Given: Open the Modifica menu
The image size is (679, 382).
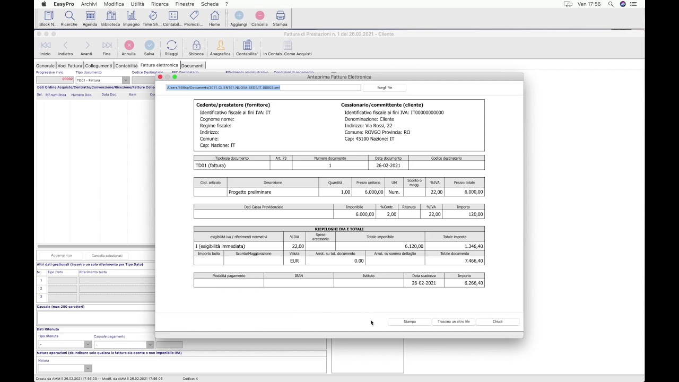Looking at the screenshot, I should [x=114, y=4].
